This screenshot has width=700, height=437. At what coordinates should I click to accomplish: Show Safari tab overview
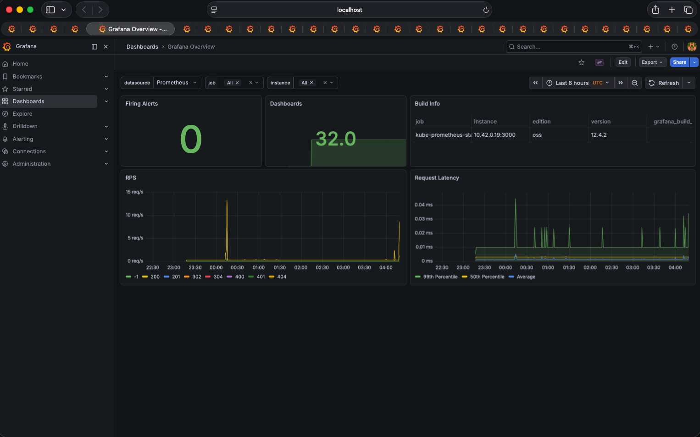[x=688, y=10]
